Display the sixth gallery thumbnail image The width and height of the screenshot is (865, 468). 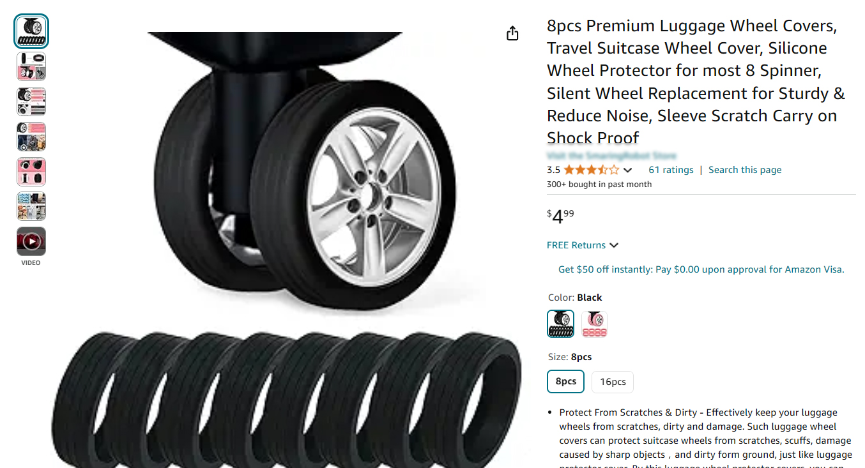31,206
